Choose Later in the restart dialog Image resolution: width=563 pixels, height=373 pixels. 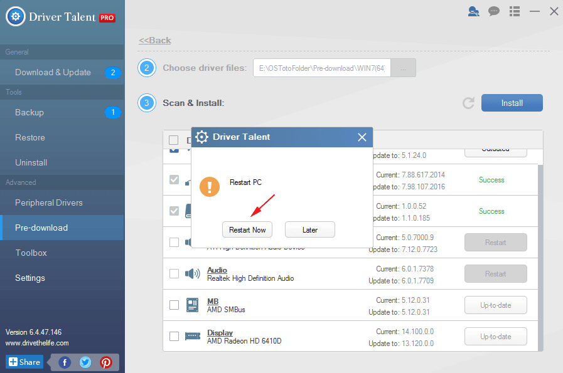[x=310, y=229]
